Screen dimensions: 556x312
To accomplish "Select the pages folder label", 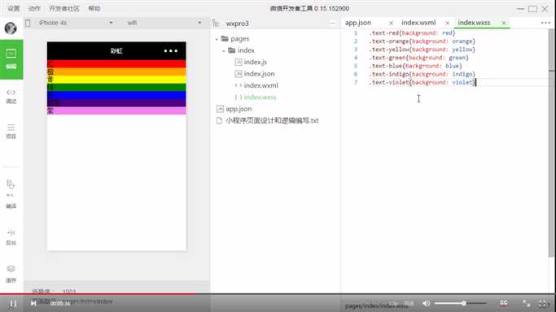I will (239, 38).
